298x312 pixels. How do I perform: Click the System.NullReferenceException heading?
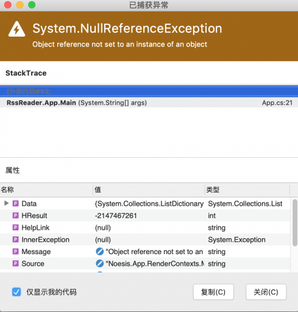[127, 29]
